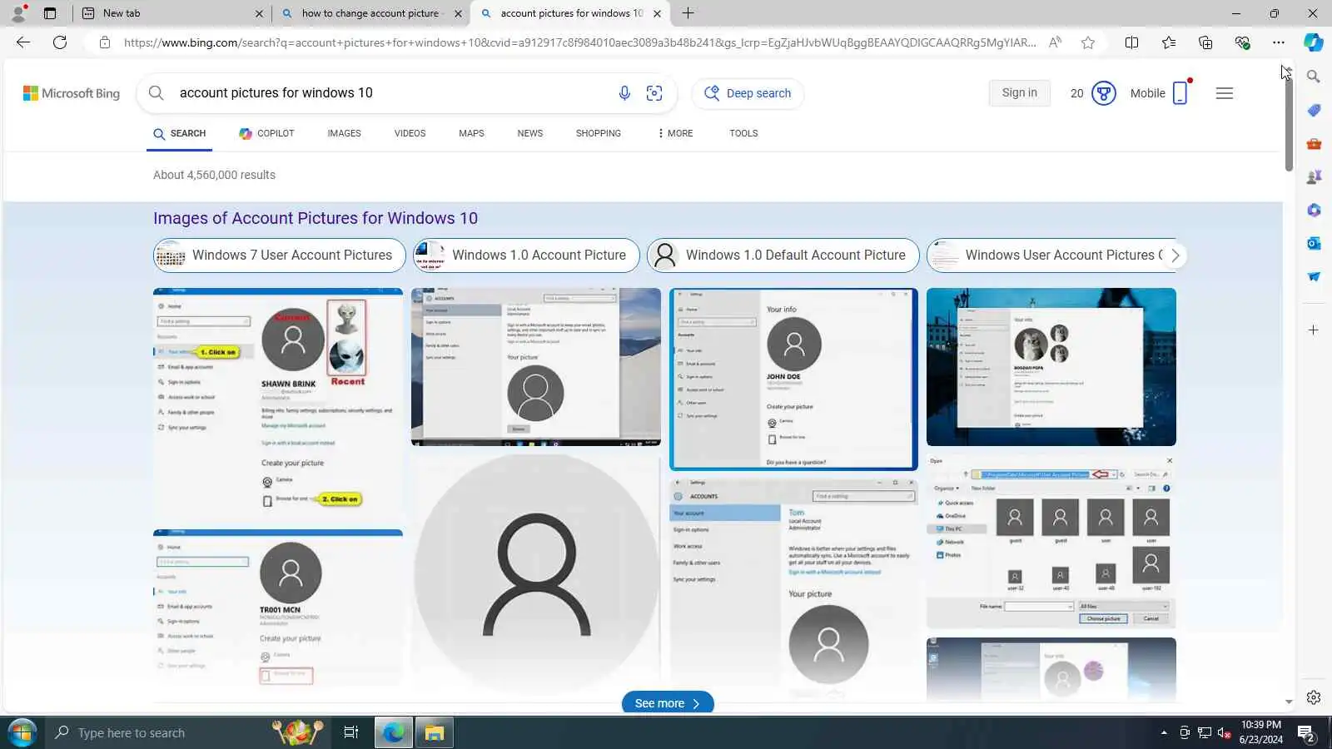Select the Videos search tab
1332x749 pixels.
click(x=410, y=133)
